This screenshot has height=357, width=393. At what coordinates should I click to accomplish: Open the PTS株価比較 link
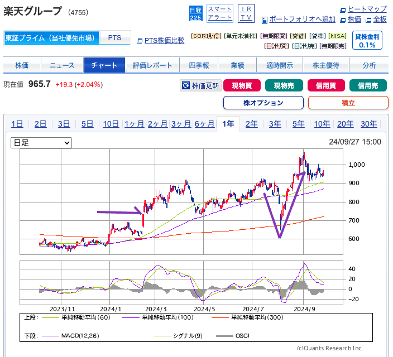pyautogui.click(x=165, y=40)
